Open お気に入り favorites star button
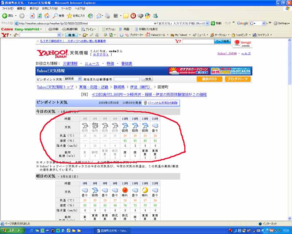Screen dimensions: 292x234 coord(76,16)
